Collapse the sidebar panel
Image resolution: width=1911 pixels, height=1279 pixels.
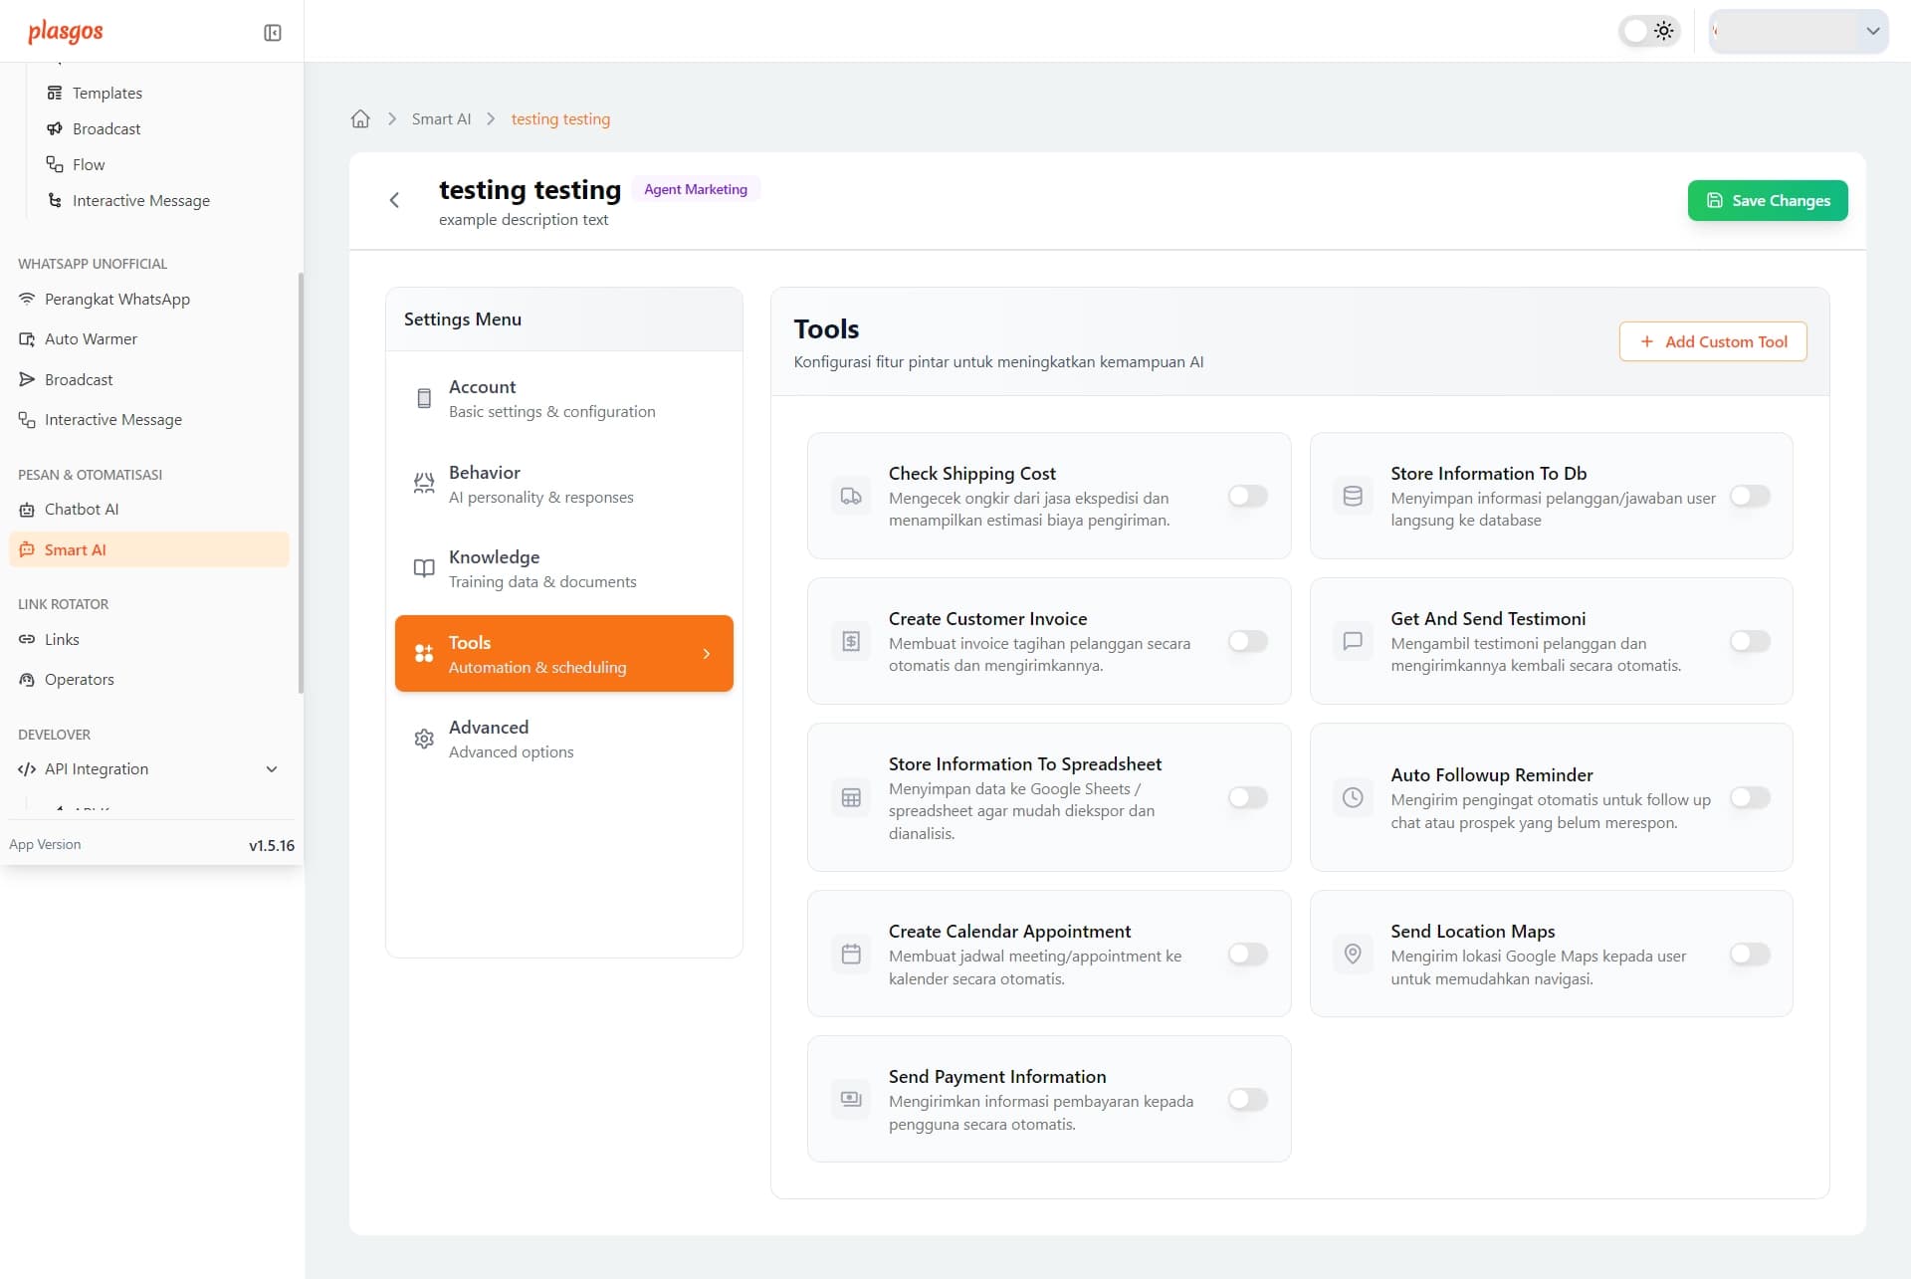click(x=272, y=32)
